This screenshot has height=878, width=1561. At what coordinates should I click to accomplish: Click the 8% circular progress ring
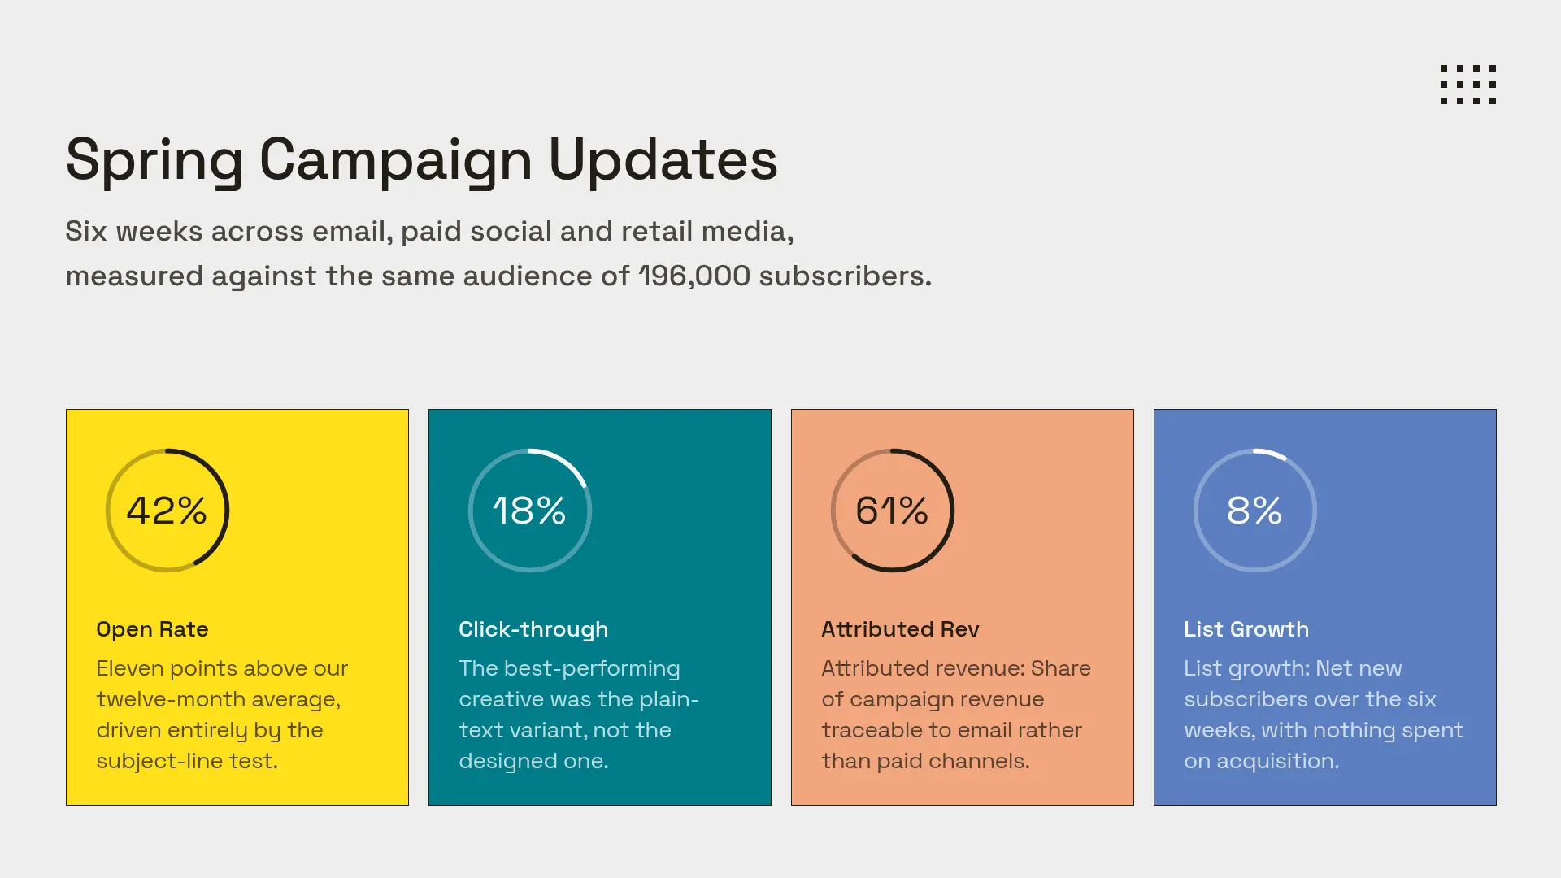coord(1255,511)
